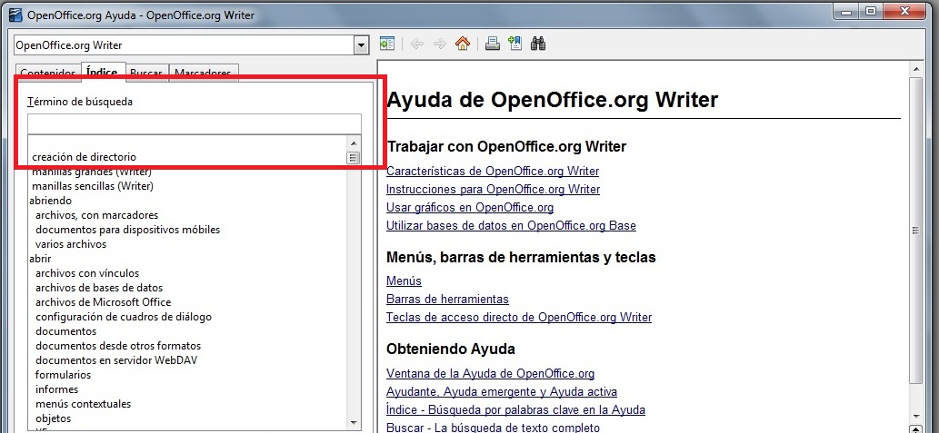Select index entry documentos

tap(65, 331)
